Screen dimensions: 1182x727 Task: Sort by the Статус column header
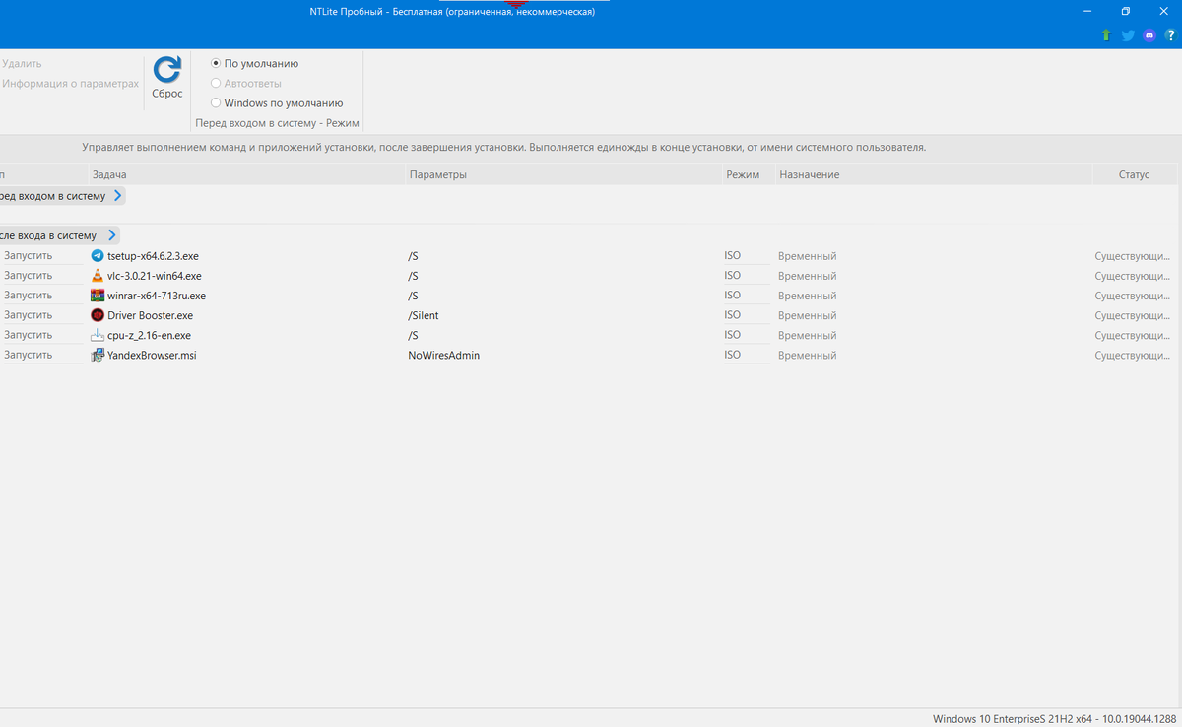[1135, 174]
